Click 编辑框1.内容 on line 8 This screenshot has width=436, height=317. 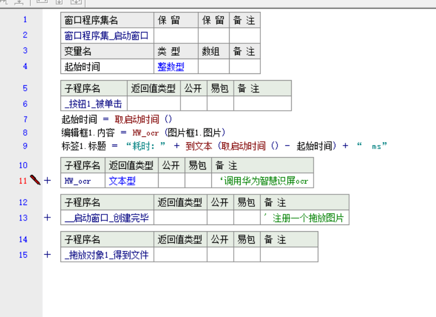click(88, 133)
